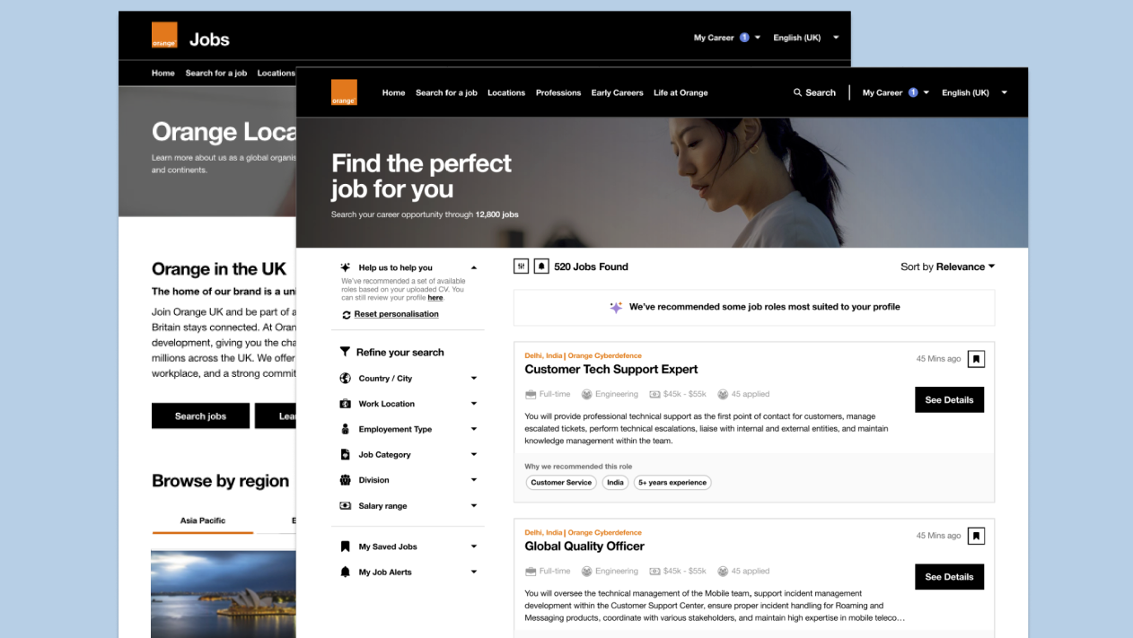Image resolution: width=1133 pixels, height=638 pixels.
Task: Click Search jobs button in back window
Action: [200, 416]
